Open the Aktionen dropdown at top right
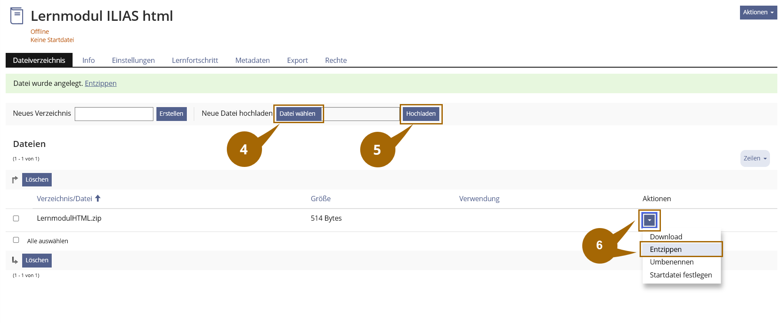Screen dimensions: 783x323 pos(758,13)
